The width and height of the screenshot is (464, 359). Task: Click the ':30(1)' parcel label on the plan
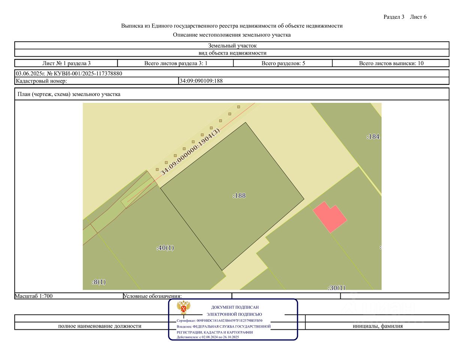click(337, 288)
